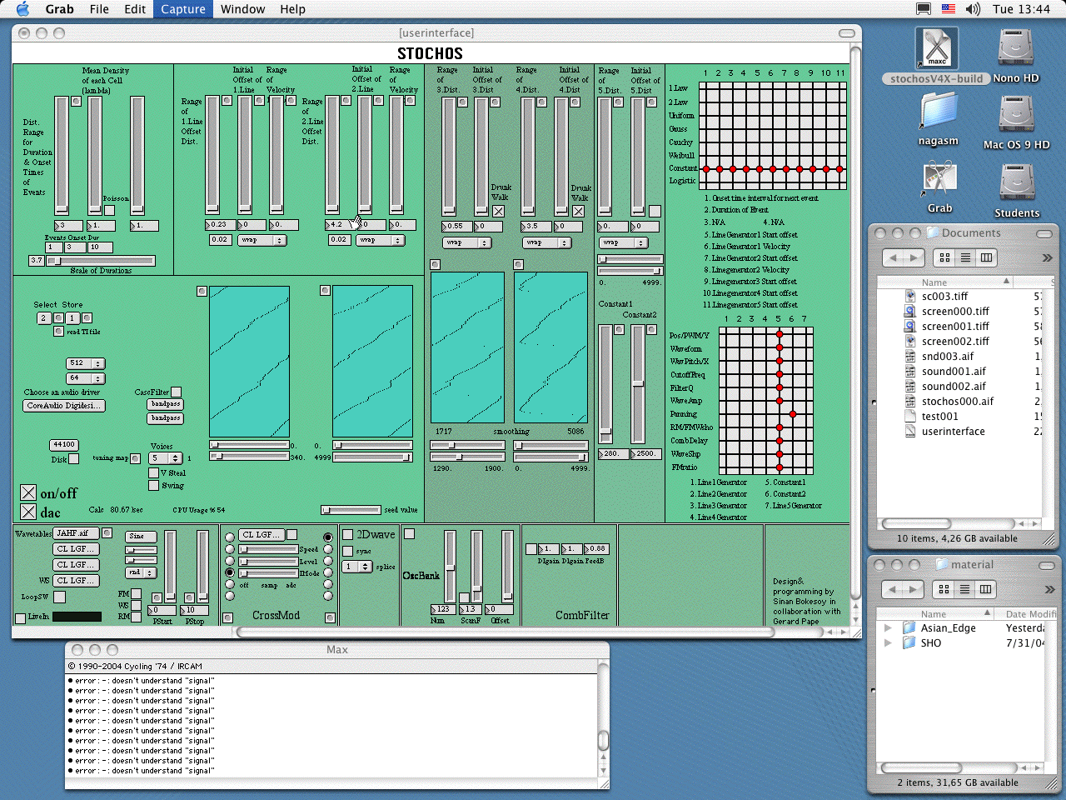Open the 512 buffer size dropdown
The height and width of the screenshot is (800, 1066).
(85, 363)
